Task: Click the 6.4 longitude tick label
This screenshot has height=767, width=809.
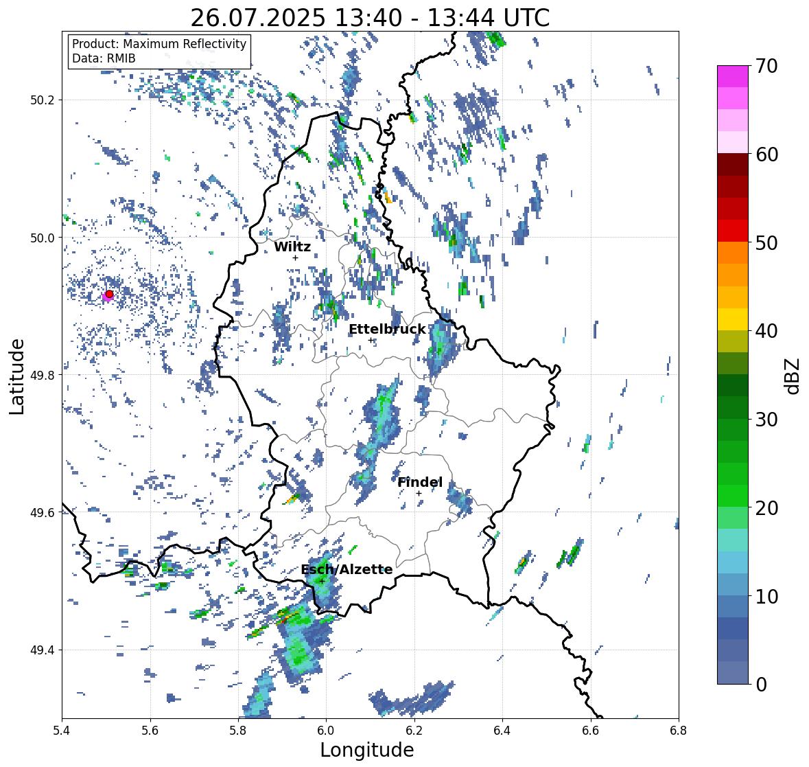Action: point(502,731)
